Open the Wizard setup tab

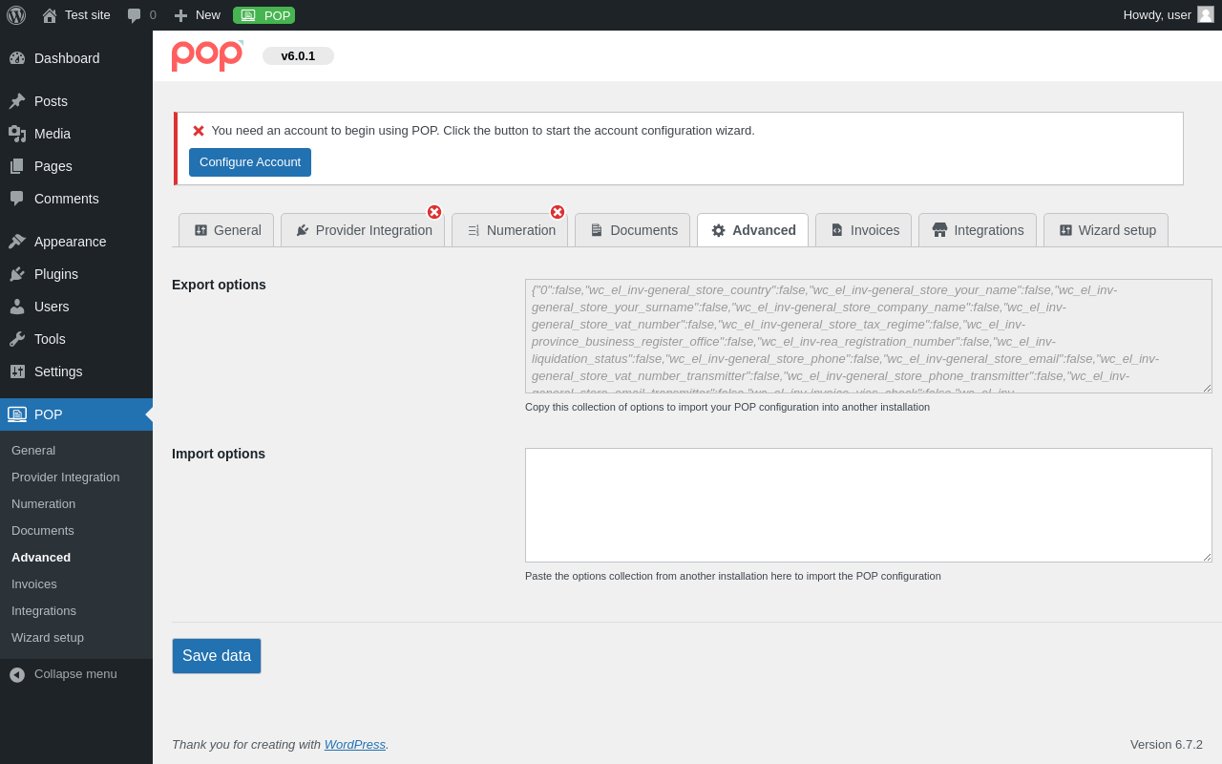(x=1106, y=230)
